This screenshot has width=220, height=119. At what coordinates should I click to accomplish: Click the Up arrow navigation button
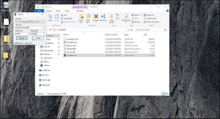(x=50, y=30)
